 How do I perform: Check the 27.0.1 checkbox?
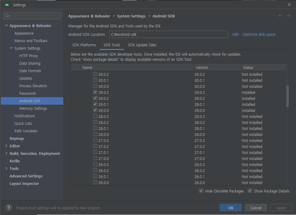pos(95,152)
